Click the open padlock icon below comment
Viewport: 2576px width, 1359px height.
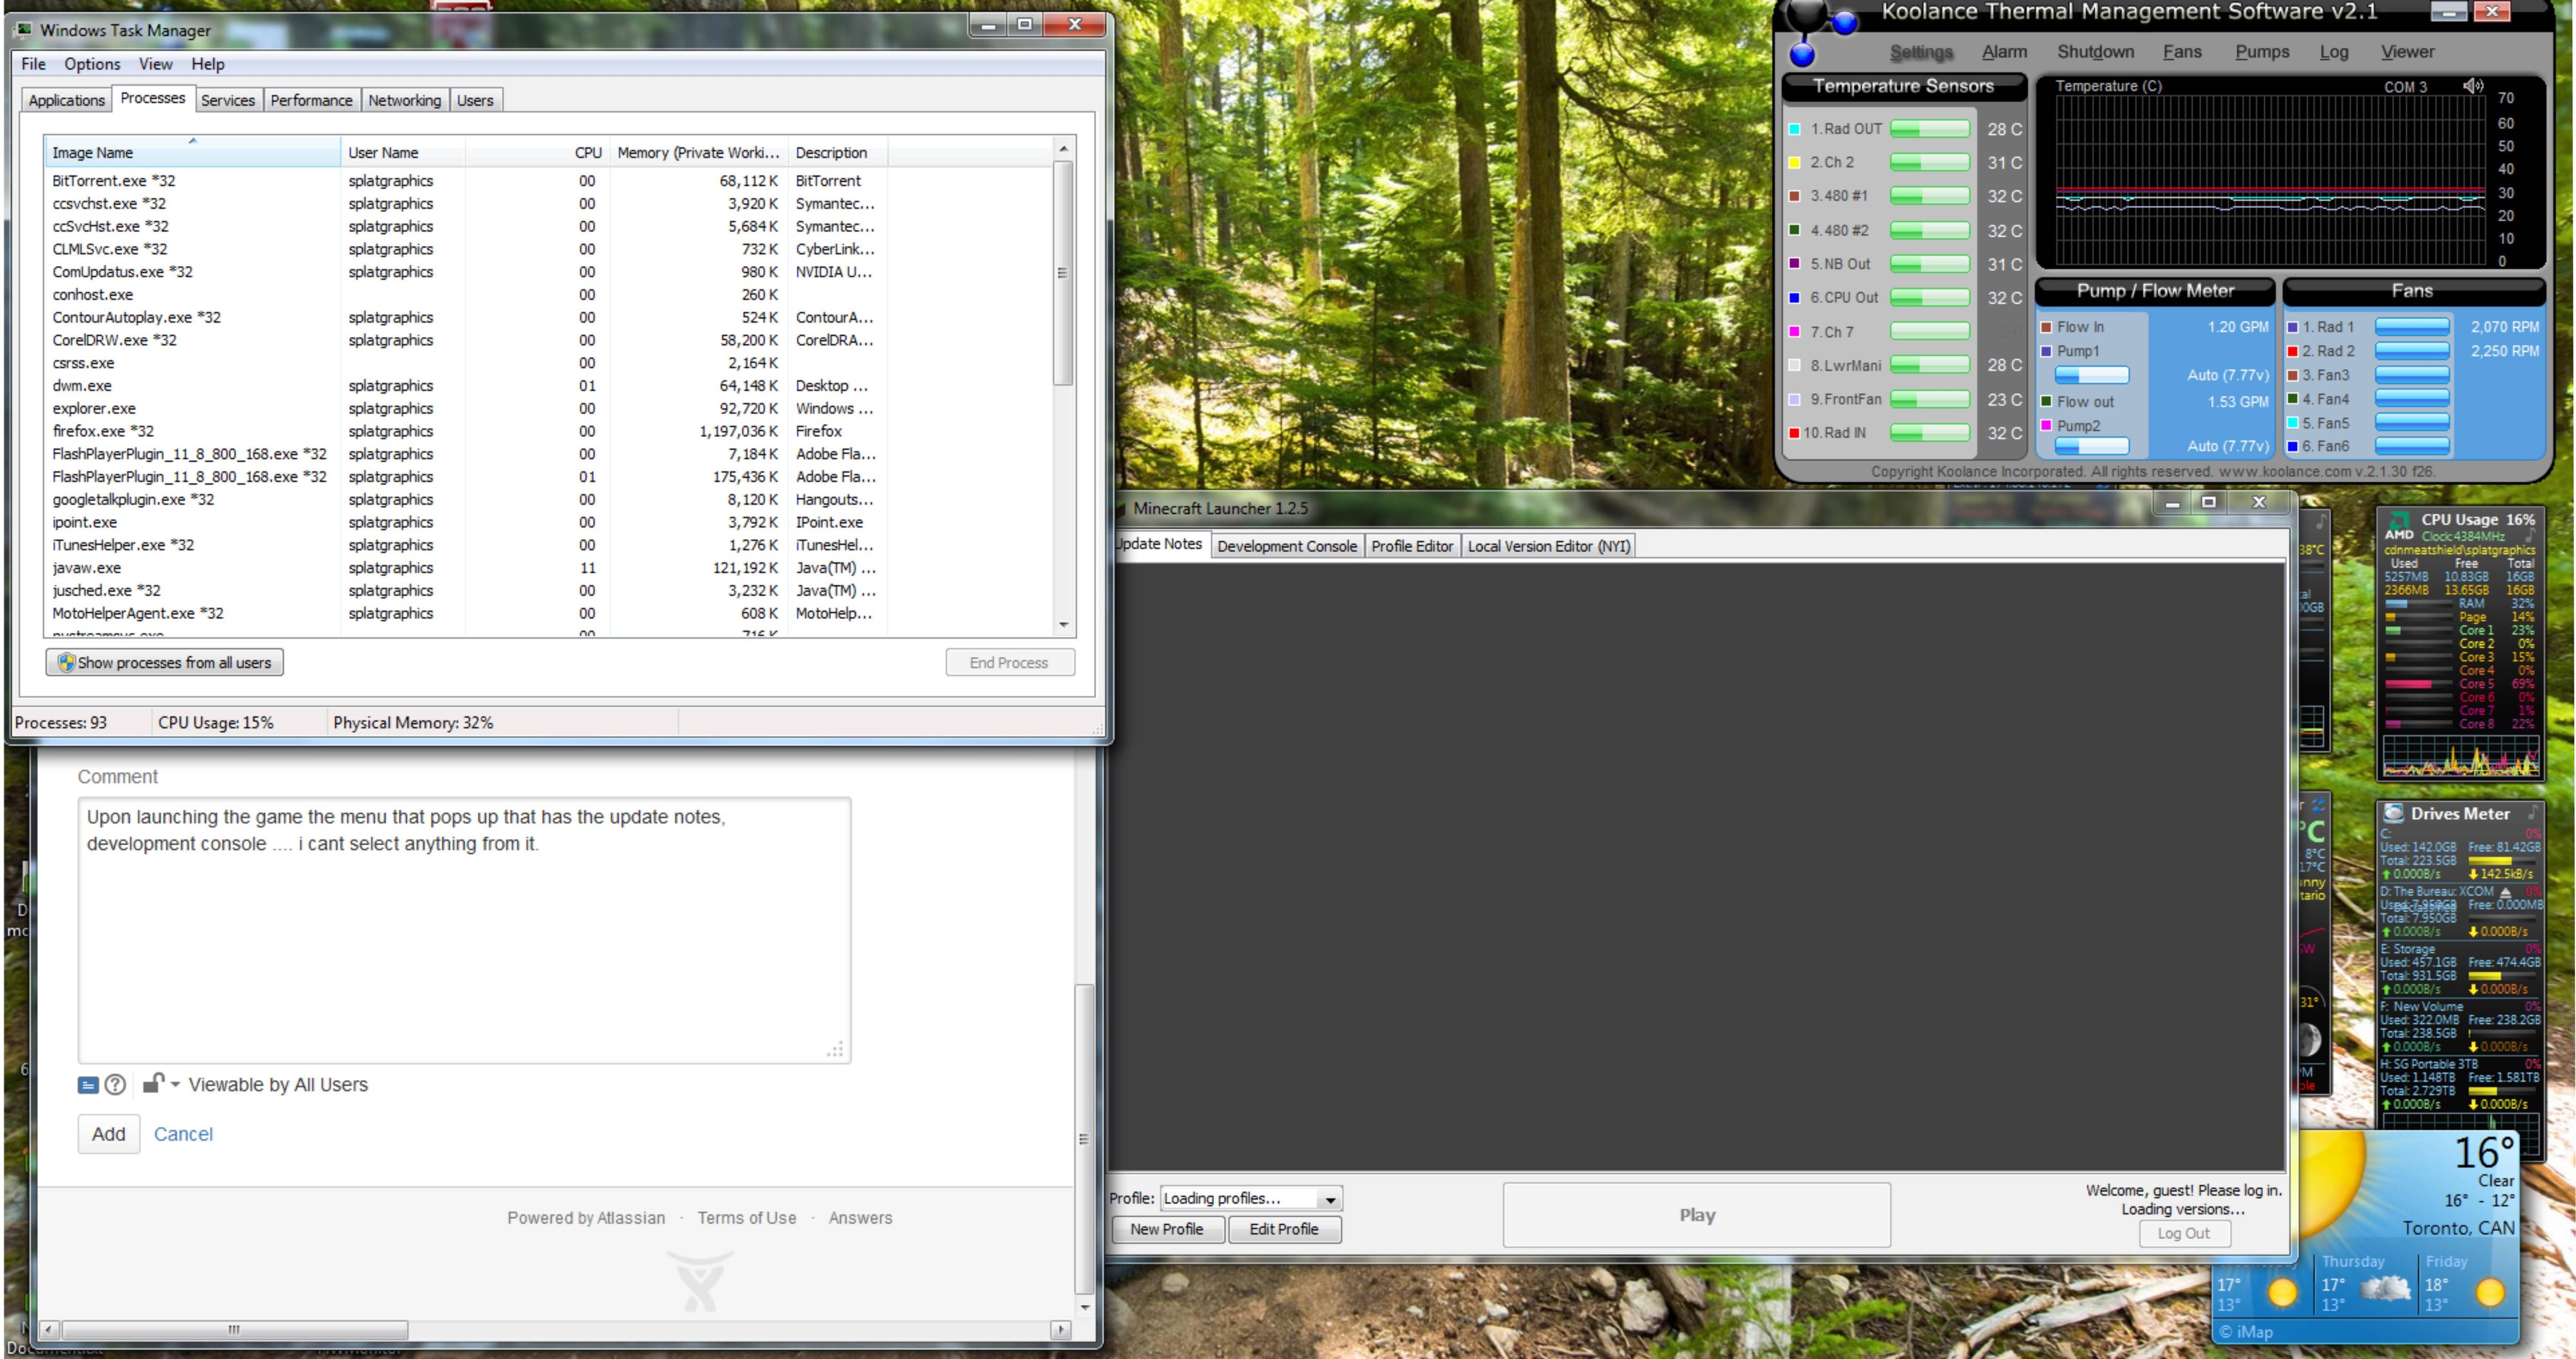point(152,1083)
